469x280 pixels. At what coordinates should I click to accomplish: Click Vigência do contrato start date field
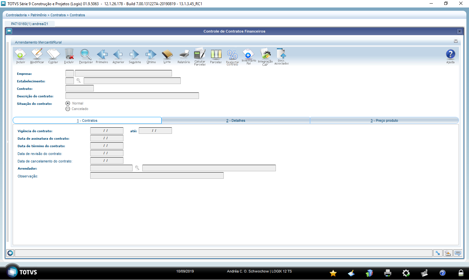[107, 131]
